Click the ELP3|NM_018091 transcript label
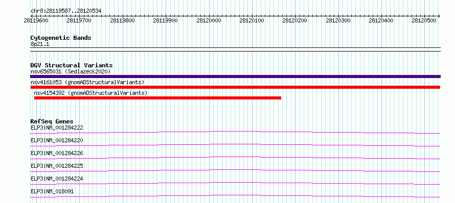 click(x=52, y=191)
